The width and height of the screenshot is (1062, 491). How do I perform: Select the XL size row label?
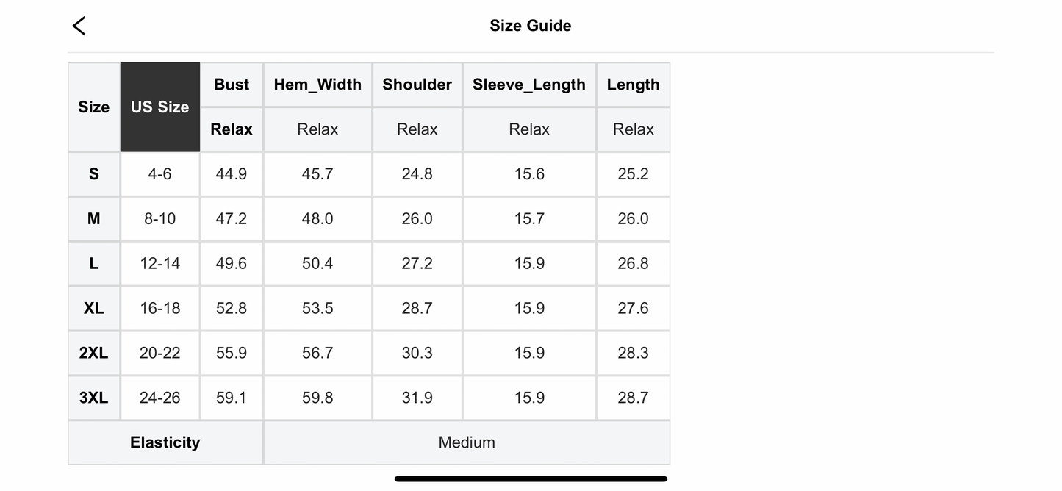[94, 309]
